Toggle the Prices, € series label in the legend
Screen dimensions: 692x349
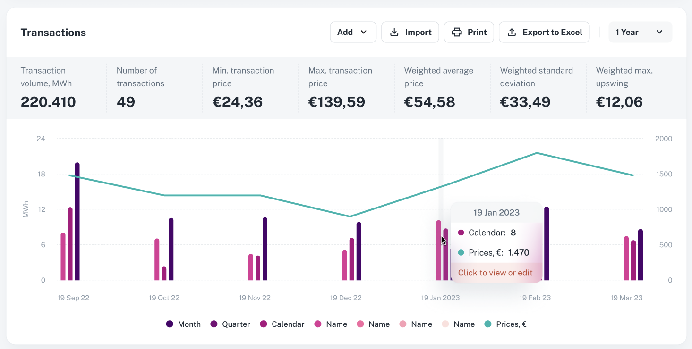click(511, 324)
